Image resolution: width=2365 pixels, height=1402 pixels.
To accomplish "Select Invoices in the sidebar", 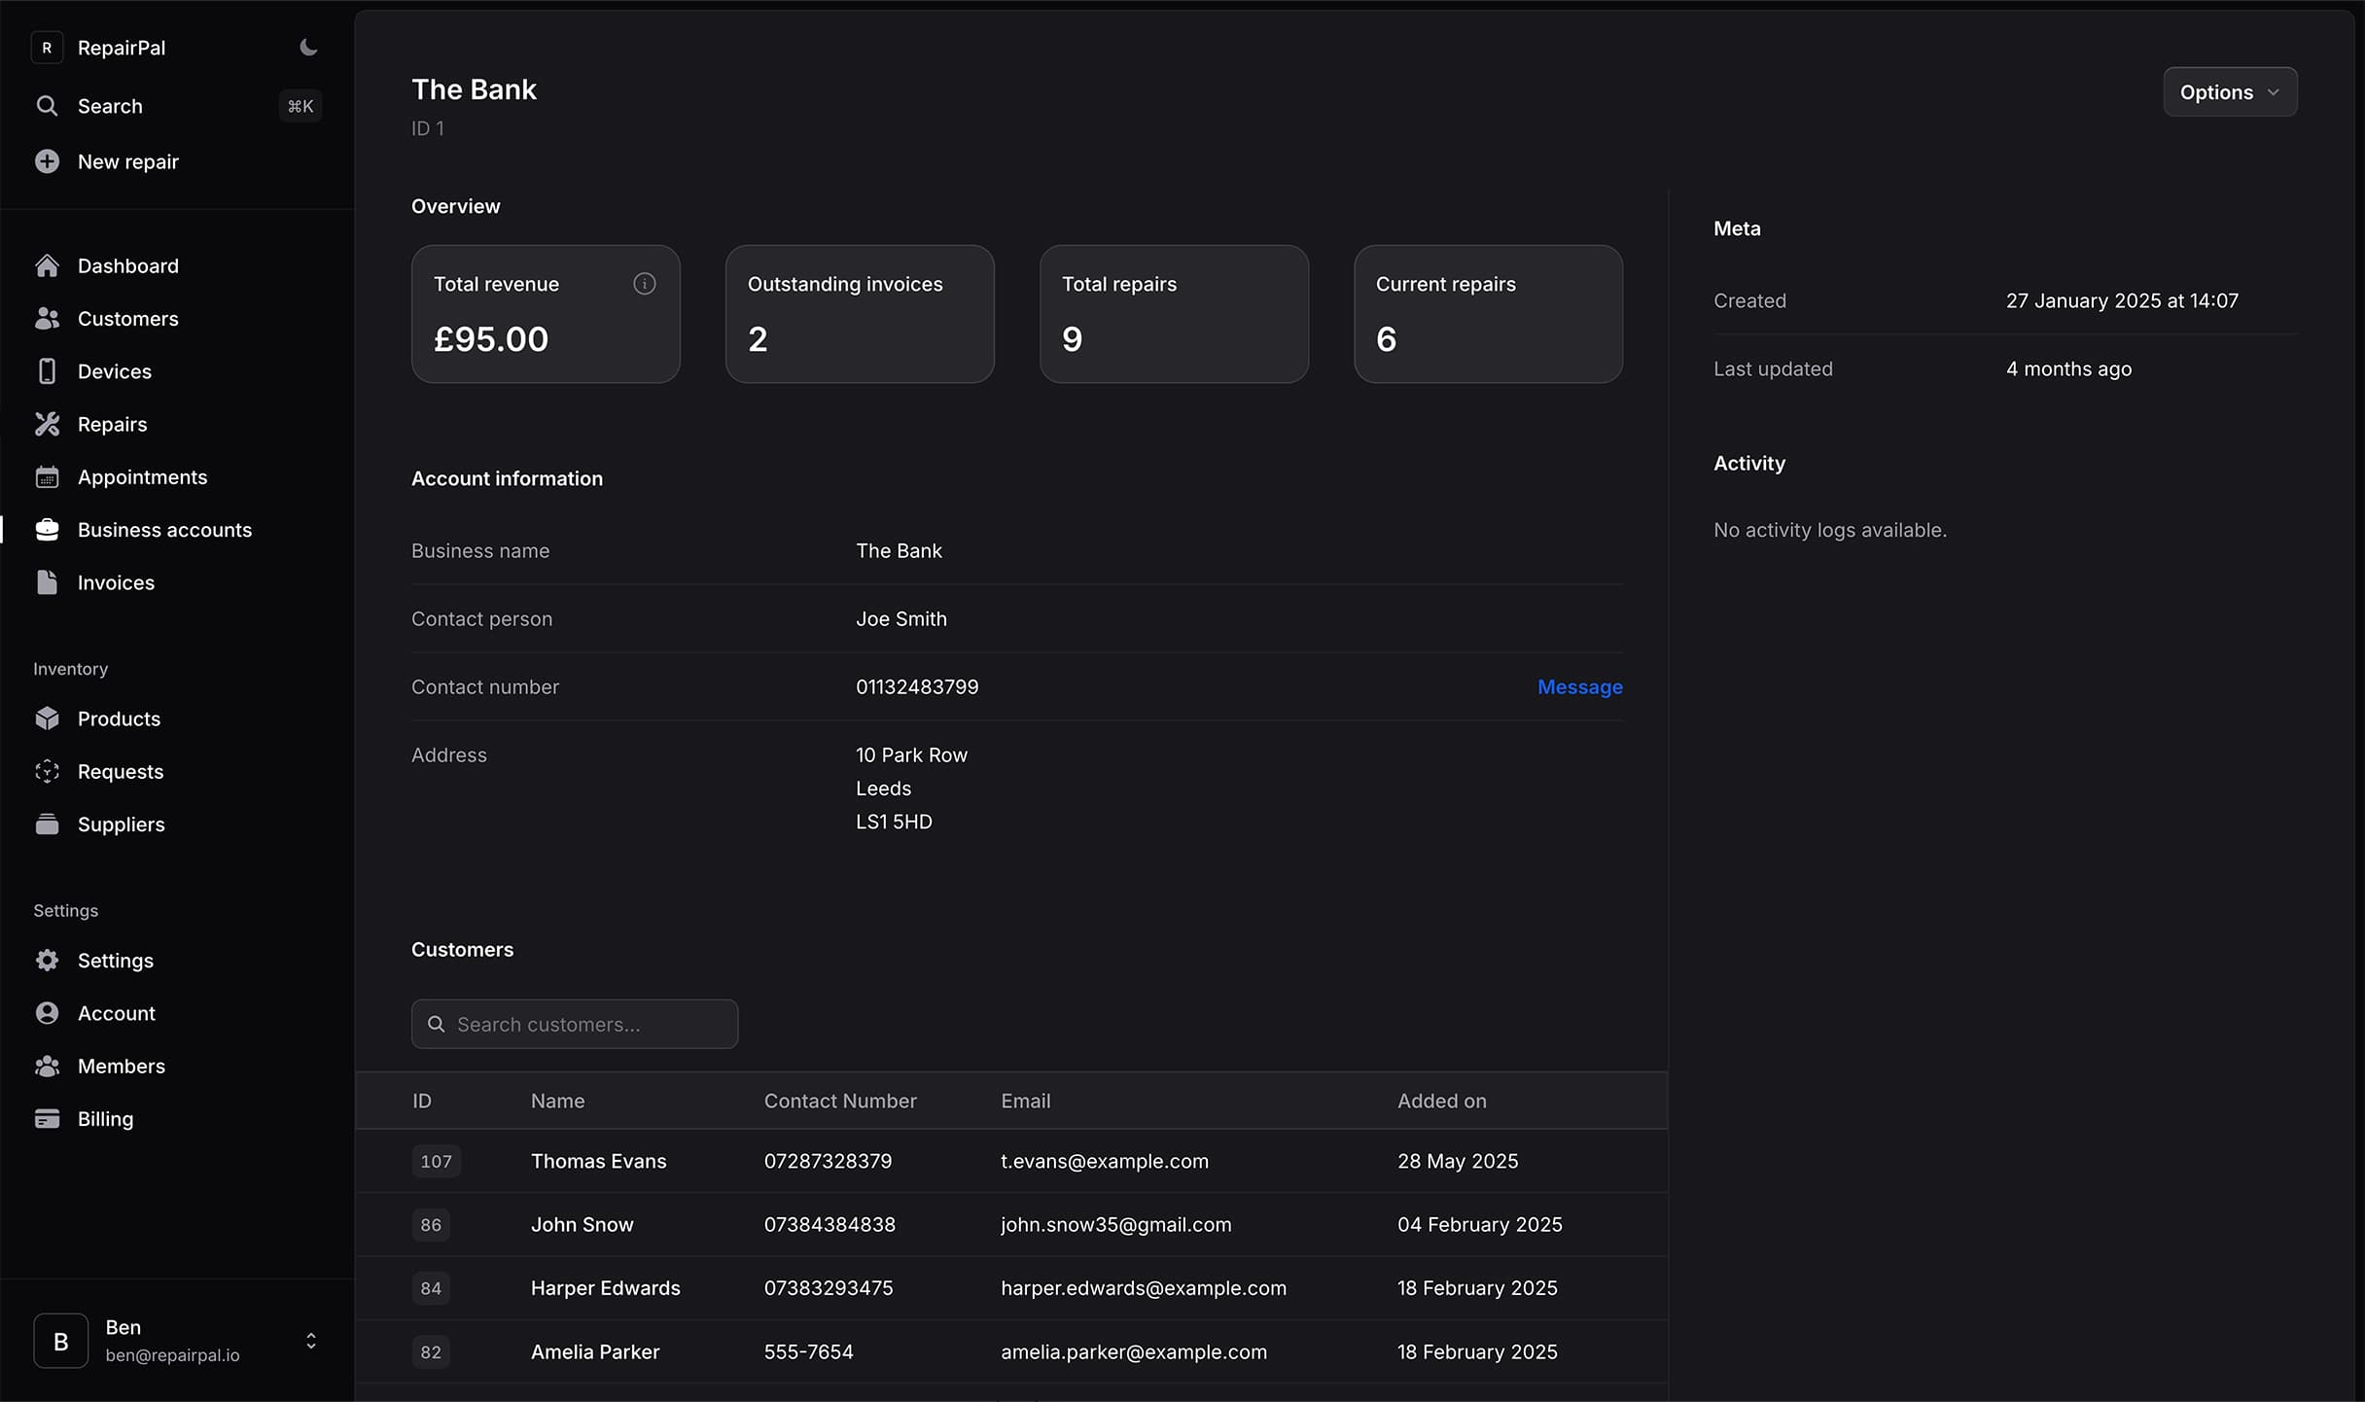I will click(116, 582).
